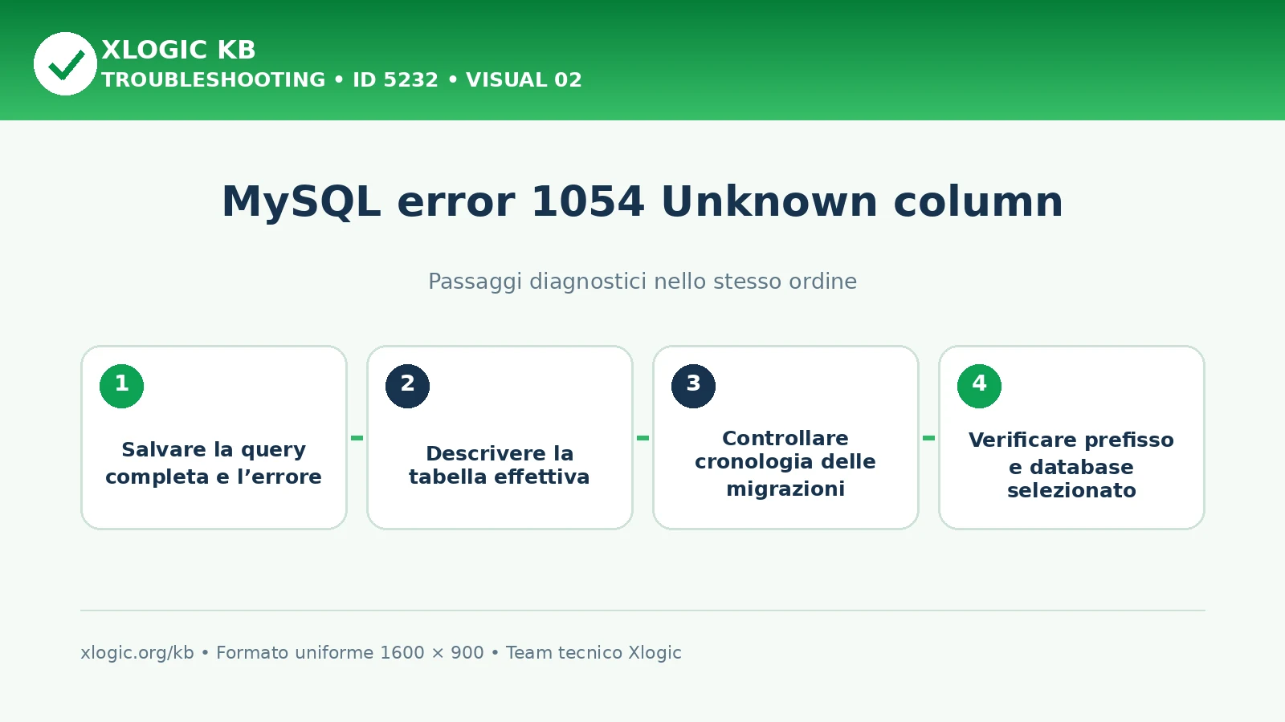Click the TROUBLESHOOTING • ID 5232 • VISUAL 02 line
This screenshot has height=722, width=1285.
tap(341, 80)
